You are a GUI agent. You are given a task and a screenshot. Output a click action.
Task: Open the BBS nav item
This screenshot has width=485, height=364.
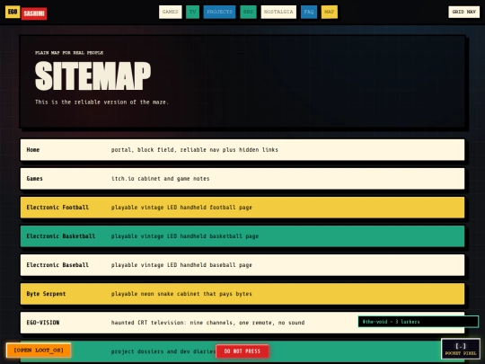[248, 12]
